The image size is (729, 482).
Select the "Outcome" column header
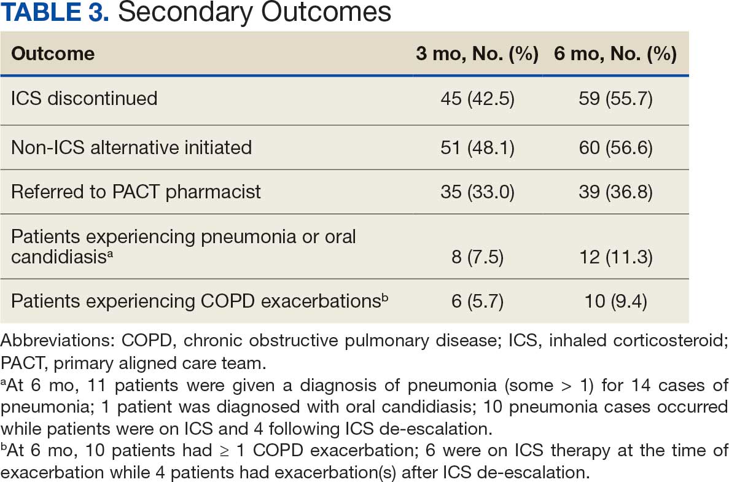(x=53, y=54)
